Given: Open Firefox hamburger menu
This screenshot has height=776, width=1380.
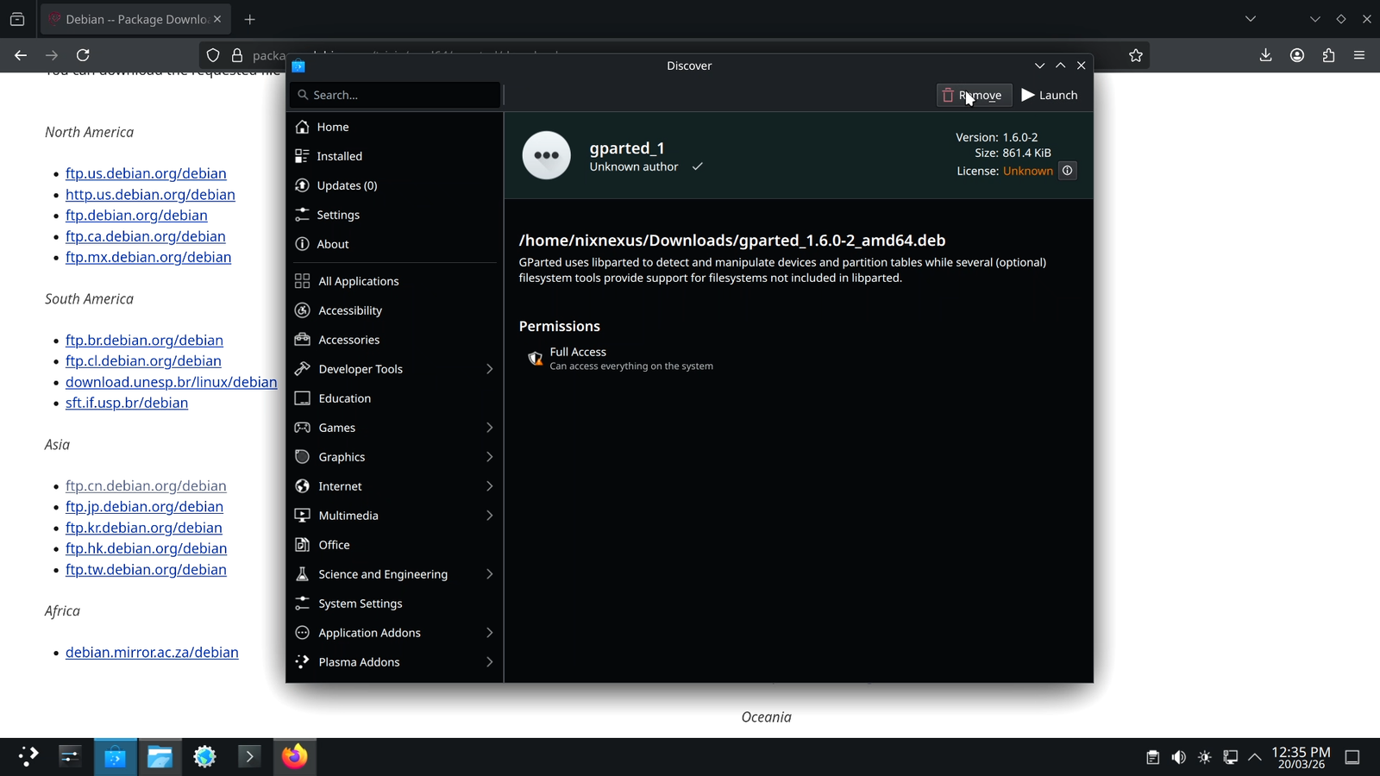Looking at the screenshot, I should click(1359, 55).
